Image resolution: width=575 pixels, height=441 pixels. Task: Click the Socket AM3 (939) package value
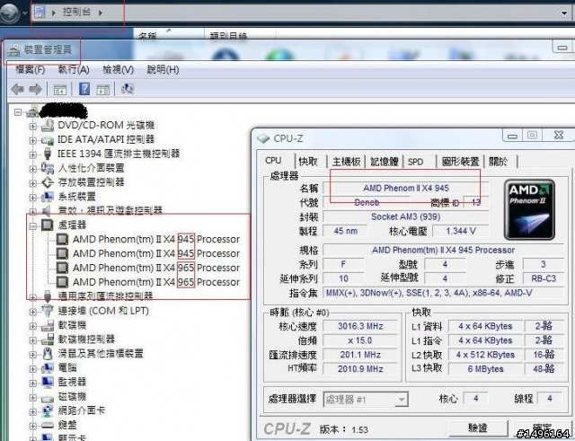pyautogui.click(x=405, y=216)
